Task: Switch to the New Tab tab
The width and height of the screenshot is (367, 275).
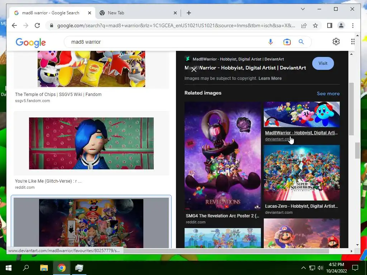Action: point(138,13)
